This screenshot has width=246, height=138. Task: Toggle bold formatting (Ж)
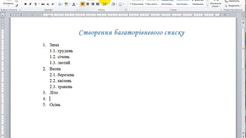click(x=25, y=4)
